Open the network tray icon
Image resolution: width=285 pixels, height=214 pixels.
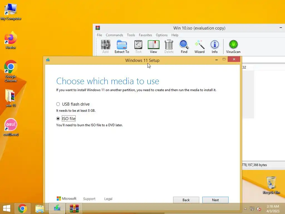click(252, 209)
